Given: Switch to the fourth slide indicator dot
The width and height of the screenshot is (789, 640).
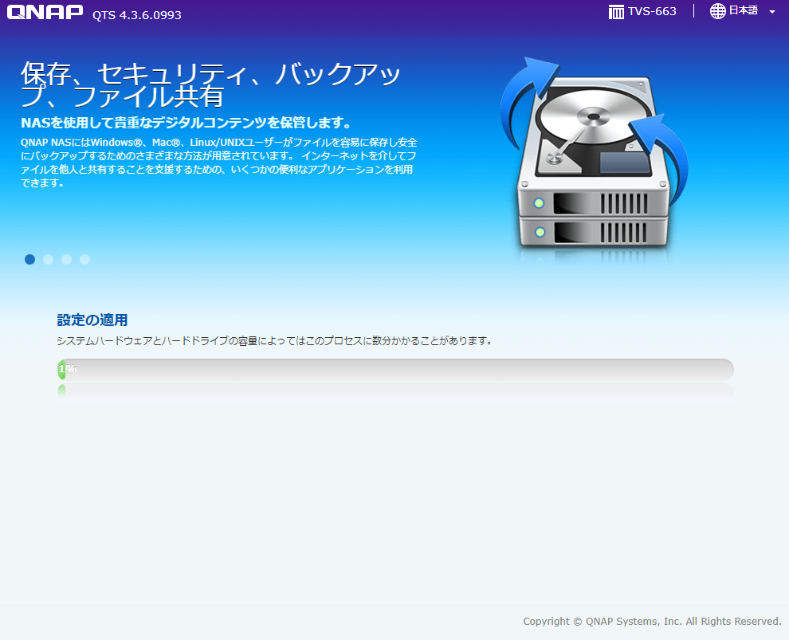Looking at the screenshot, I should pos(85,259).
